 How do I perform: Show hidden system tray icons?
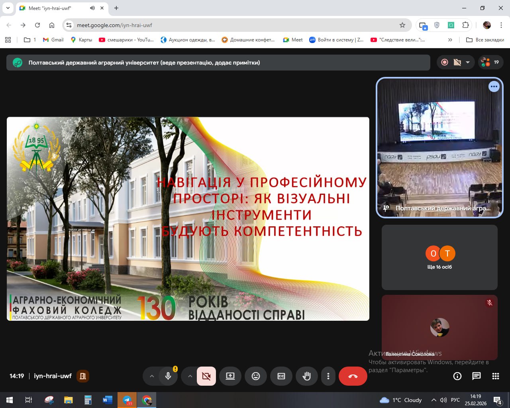point(433,400)
